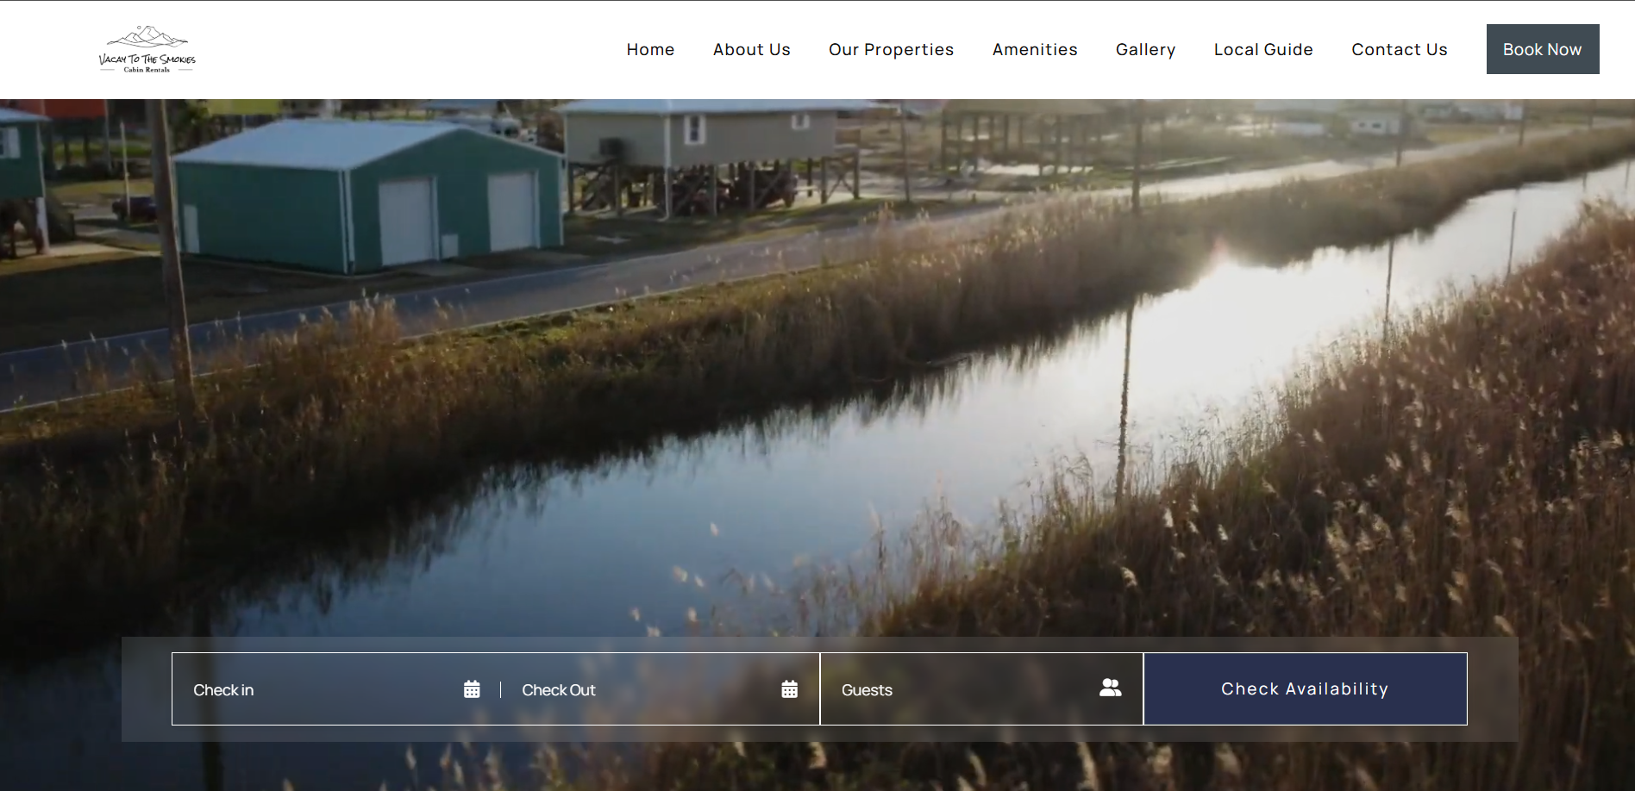Go to the Home page
This screenshot has height=791, width=1635.
click(650, 50)
